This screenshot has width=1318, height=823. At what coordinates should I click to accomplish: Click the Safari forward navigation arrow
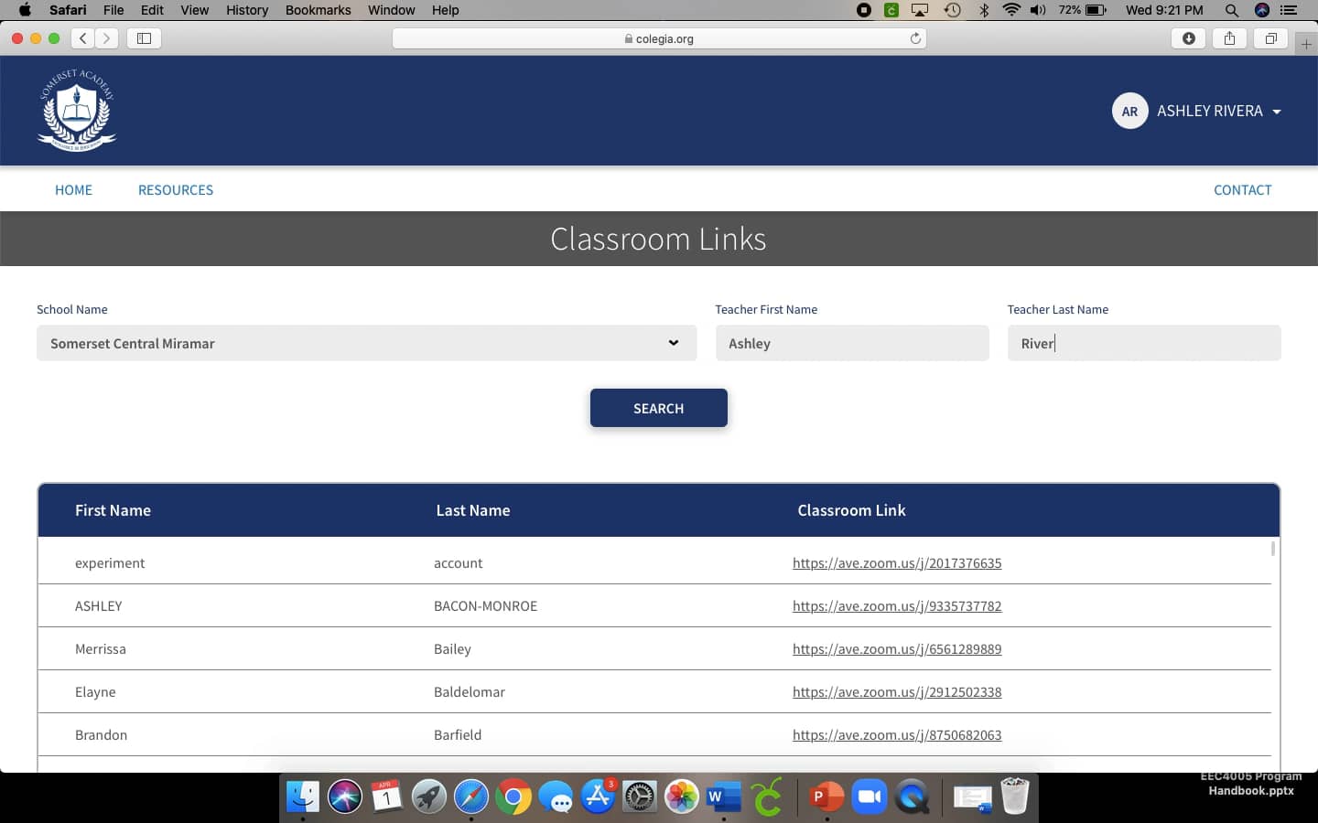[107, 38]
